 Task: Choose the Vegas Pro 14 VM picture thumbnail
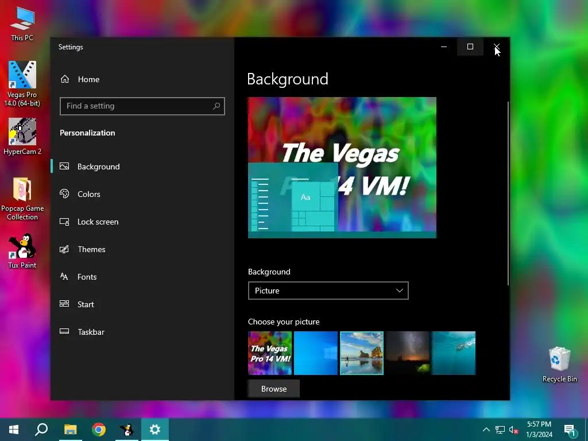[x=270, y=353]
